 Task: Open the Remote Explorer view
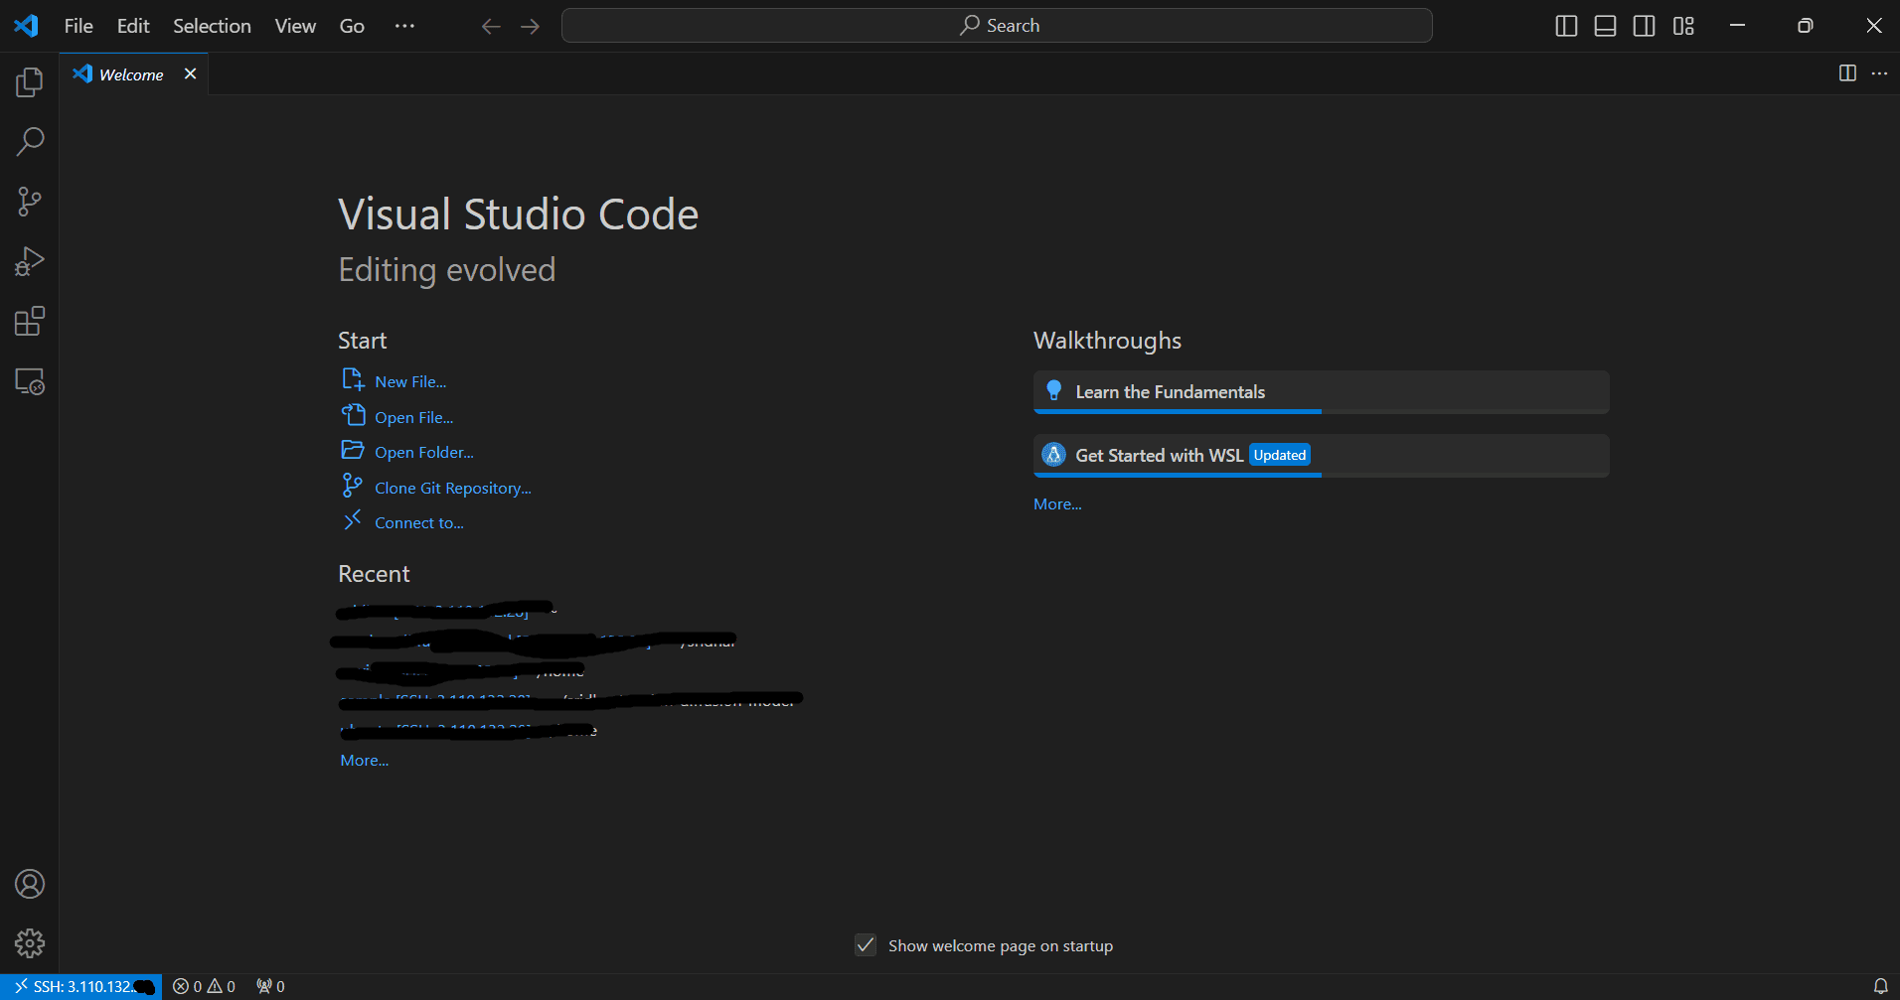point(30,382)
